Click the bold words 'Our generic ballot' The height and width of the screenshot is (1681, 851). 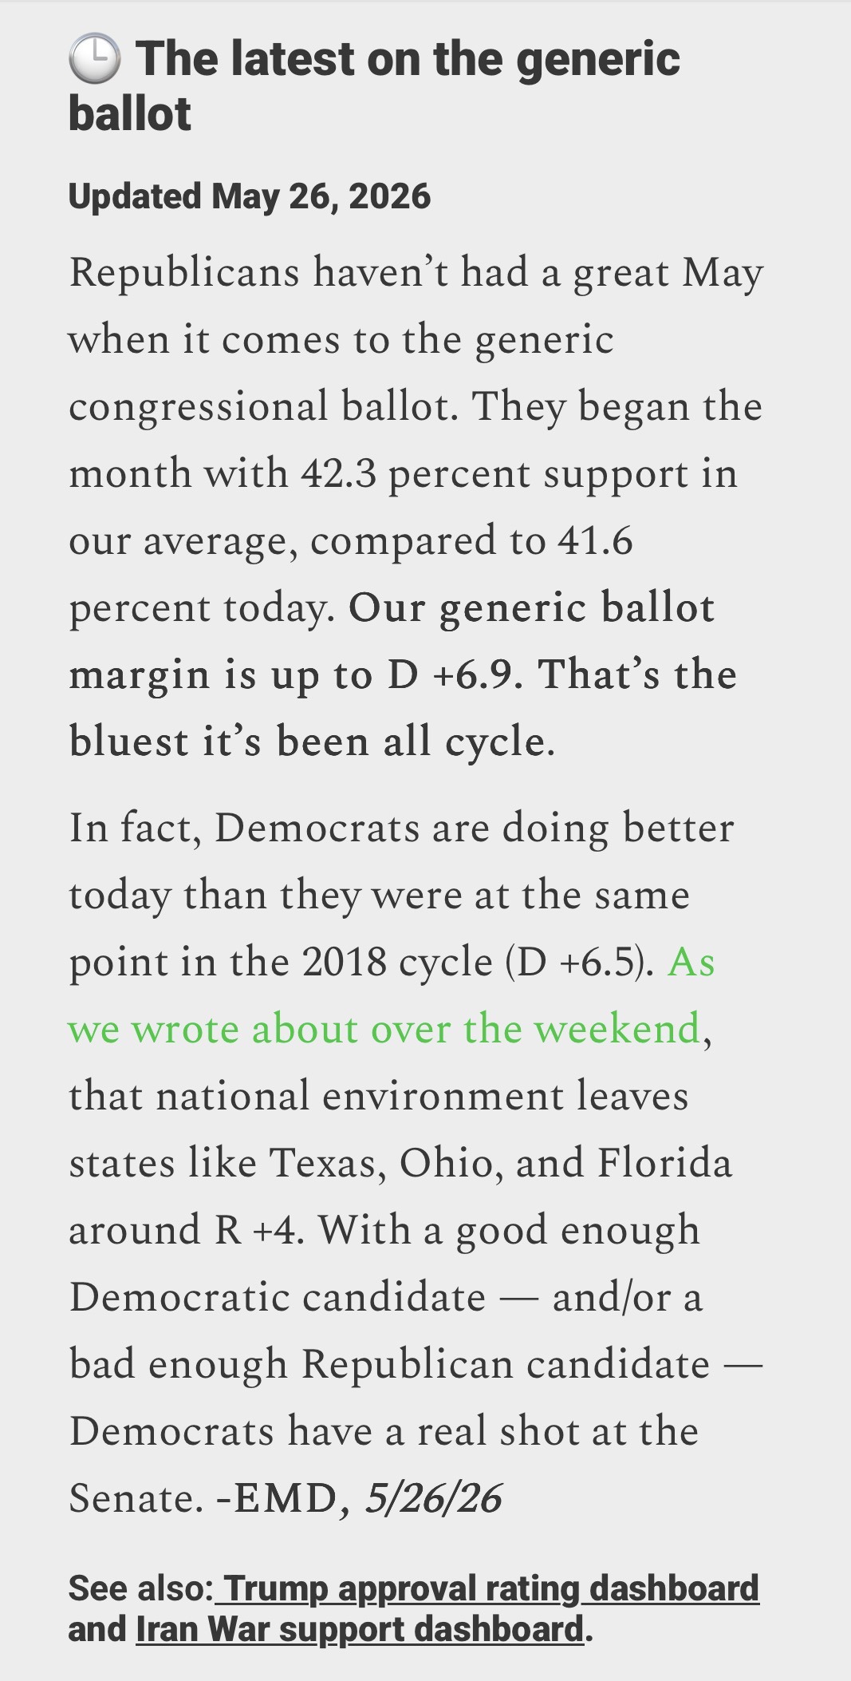(x=531, y=609)
